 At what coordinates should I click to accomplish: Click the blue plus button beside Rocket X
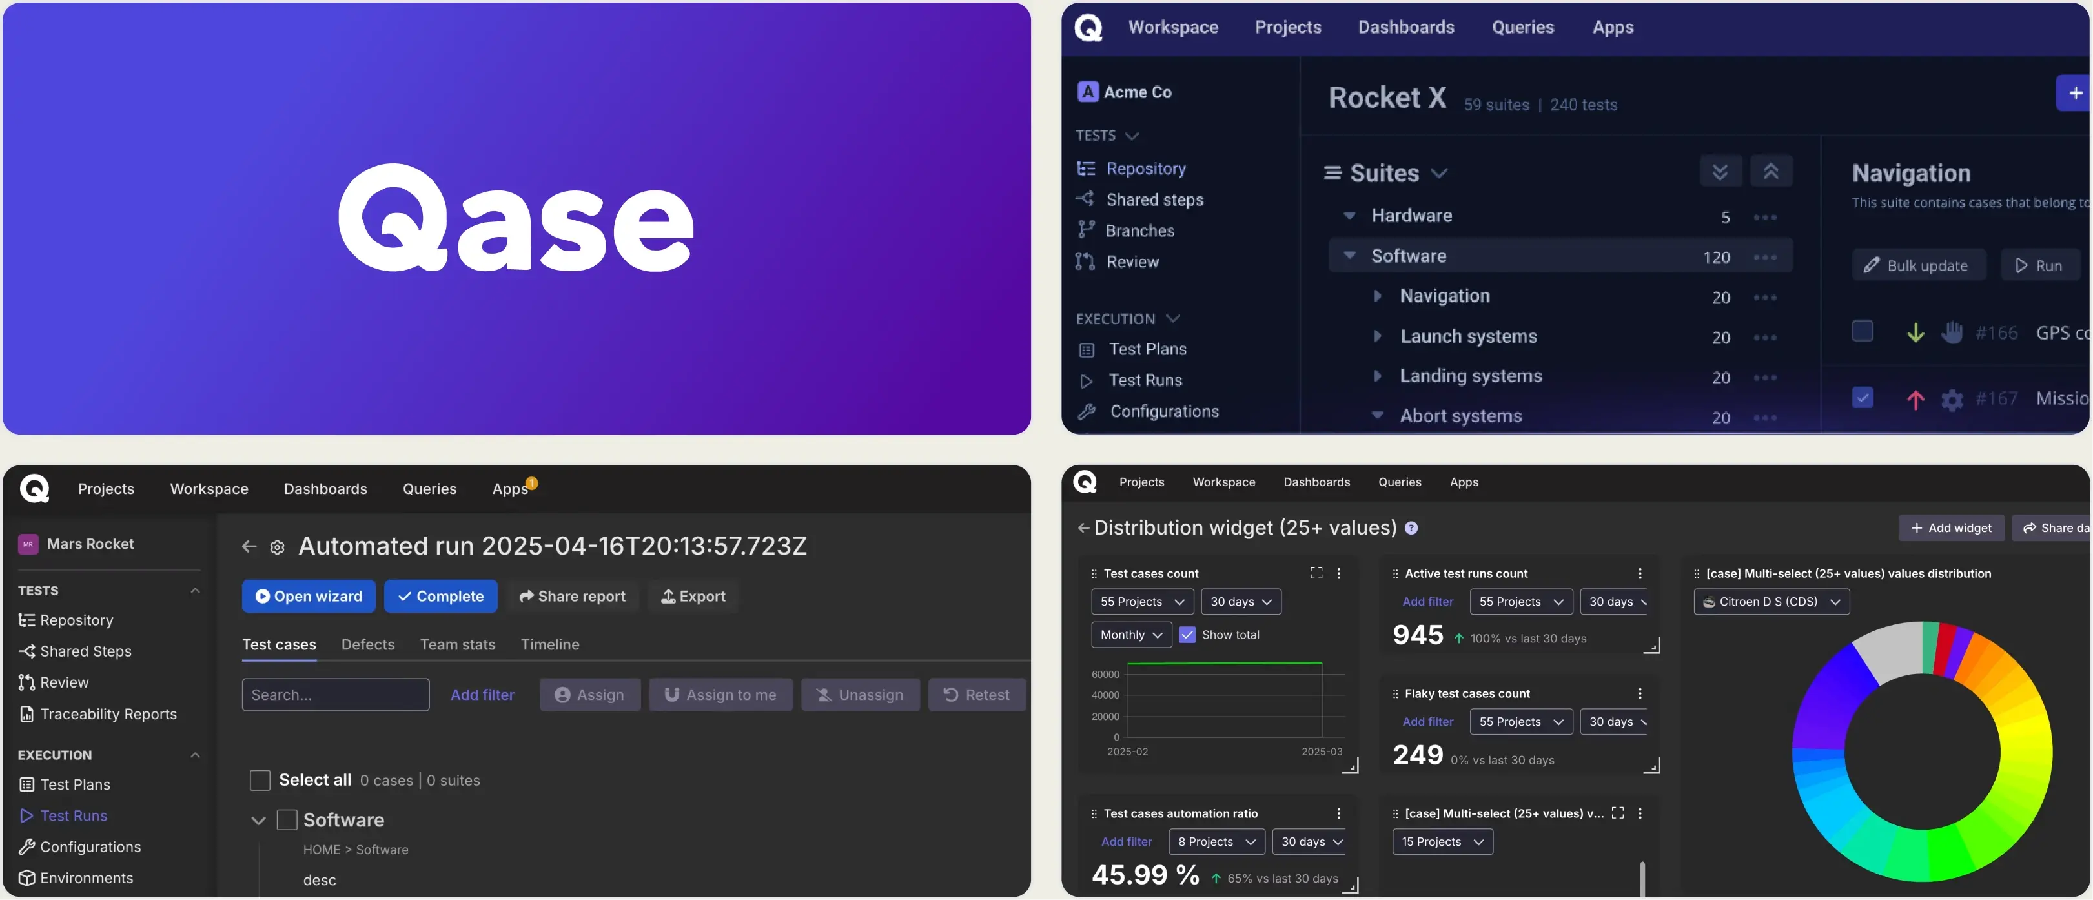pos(2074,92)
